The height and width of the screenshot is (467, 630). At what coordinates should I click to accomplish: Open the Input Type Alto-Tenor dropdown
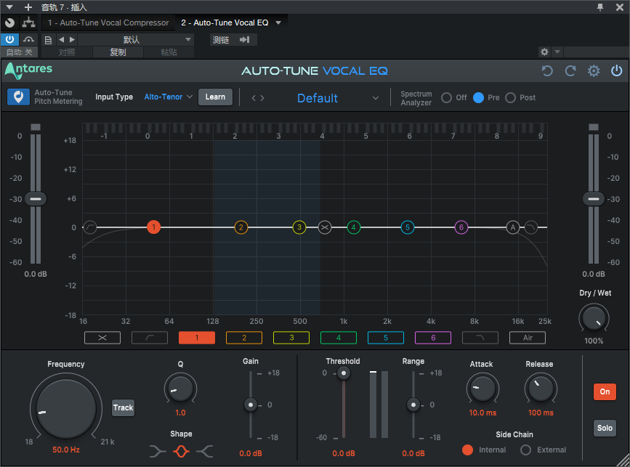pyautogui.click(x=169, y=97)
